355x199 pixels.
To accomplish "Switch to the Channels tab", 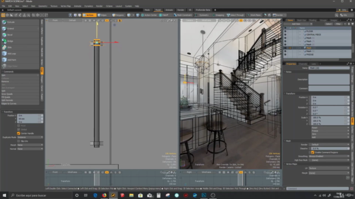I will [303, 64].
